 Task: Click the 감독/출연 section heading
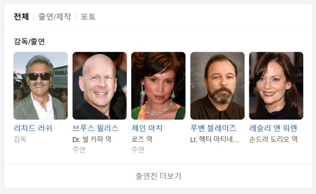pos(29,41)
